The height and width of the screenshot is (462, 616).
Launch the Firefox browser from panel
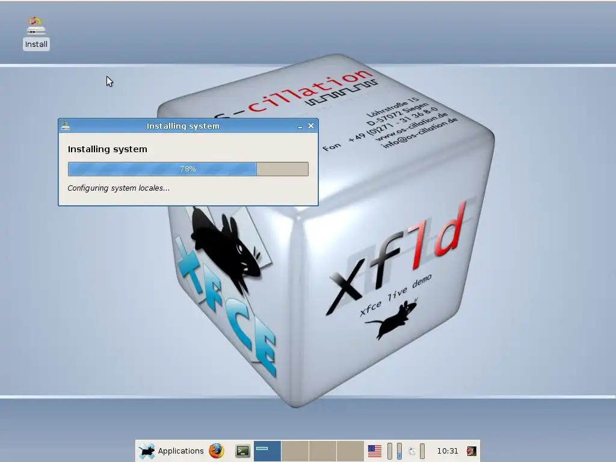pos(217,451)
